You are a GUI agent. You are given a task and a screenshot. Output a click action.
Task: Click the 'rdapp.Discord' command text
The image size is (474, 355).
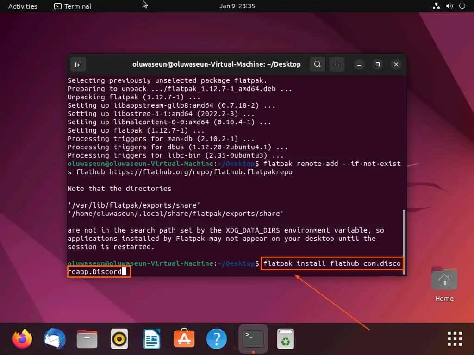point(94,272)
